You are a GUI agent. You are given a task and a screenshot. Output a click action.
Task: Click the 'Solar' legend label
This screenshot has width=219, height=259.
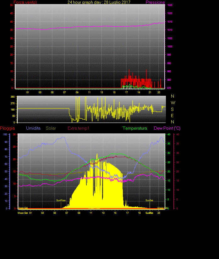(51, 128)
